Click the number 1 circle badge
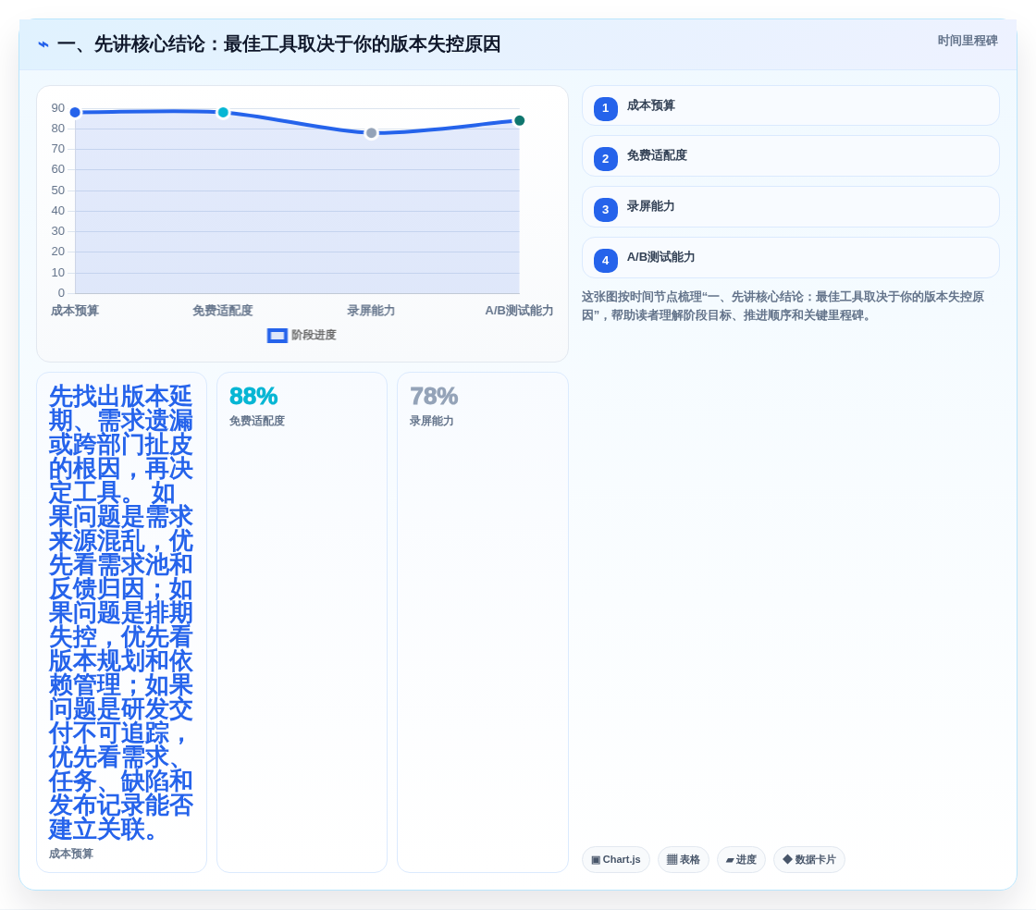 pyautogui.click(x=605, y=108)
